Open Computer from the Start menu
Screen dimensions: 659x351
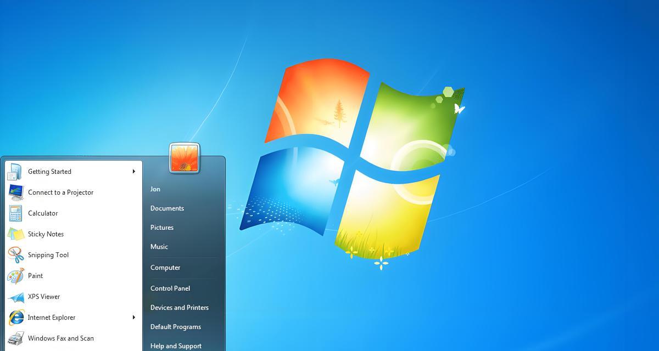click(165, 268)
